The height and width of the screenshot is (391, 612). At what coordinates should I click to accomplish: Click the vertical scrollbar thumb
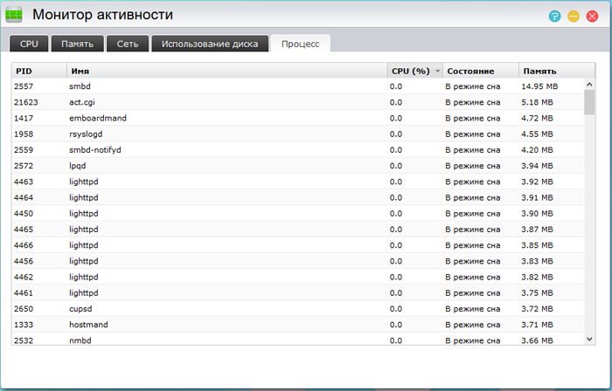click(x=589, y=100)
